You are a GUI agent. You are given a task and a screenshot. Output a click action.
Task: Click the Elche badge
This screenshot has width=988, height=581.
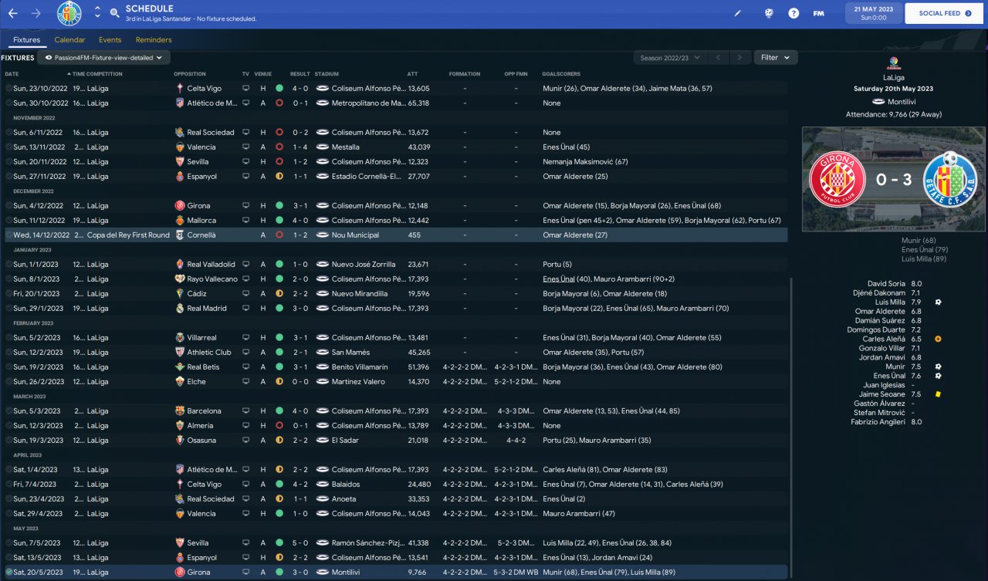coord(180,382)
